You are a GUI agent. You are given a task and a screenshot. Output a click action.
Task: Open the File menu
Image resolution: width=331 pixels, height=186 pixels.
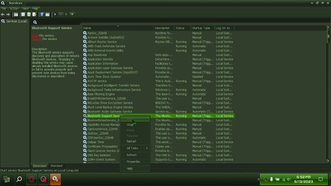coord(4,9)
